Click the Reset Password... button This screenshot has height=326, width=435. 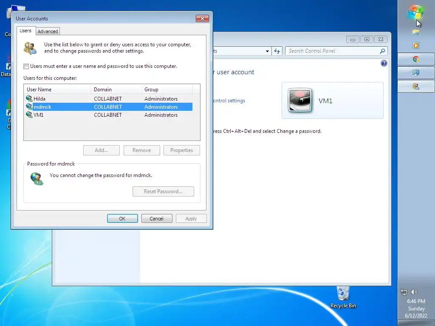pyautogui.click(x=163, y=191)
